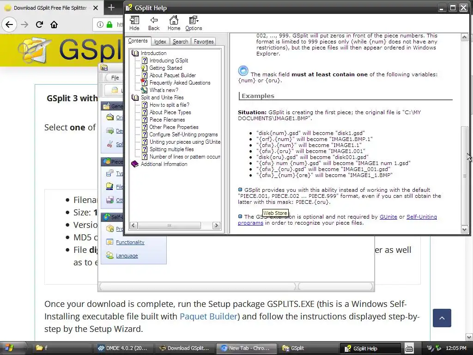
Task: Click help content scrollbar up arrow
Action: (x=465, y=37)
